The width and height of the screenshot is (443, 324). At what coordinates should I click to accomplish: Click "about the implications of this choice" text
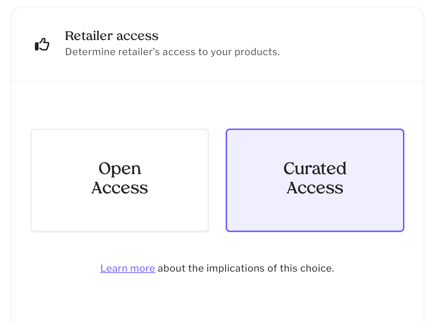coord(246,268)
